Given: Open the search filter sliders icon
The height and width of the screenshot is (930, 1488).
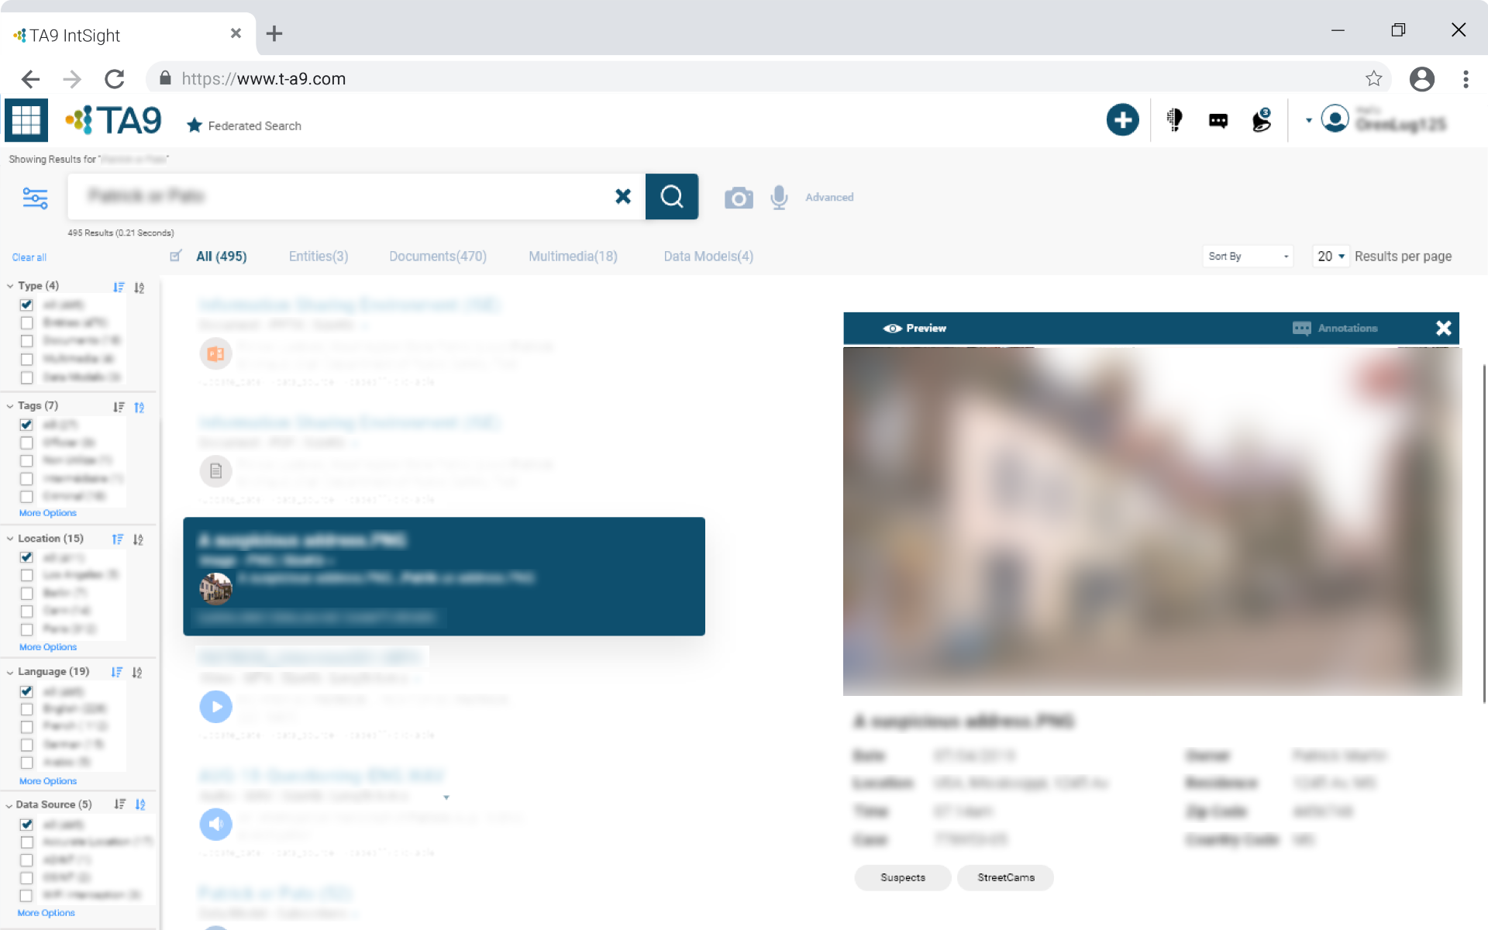Looking at the screenshot, I should coord(35,198).
